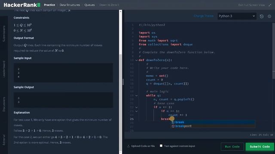Click the Run Code button
The width and height of the screenshot is (275, 154).
coord(232,146)
